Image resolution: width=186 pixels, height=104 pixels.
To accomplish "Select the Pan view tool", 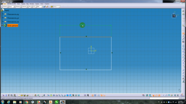I will [54, 95].
